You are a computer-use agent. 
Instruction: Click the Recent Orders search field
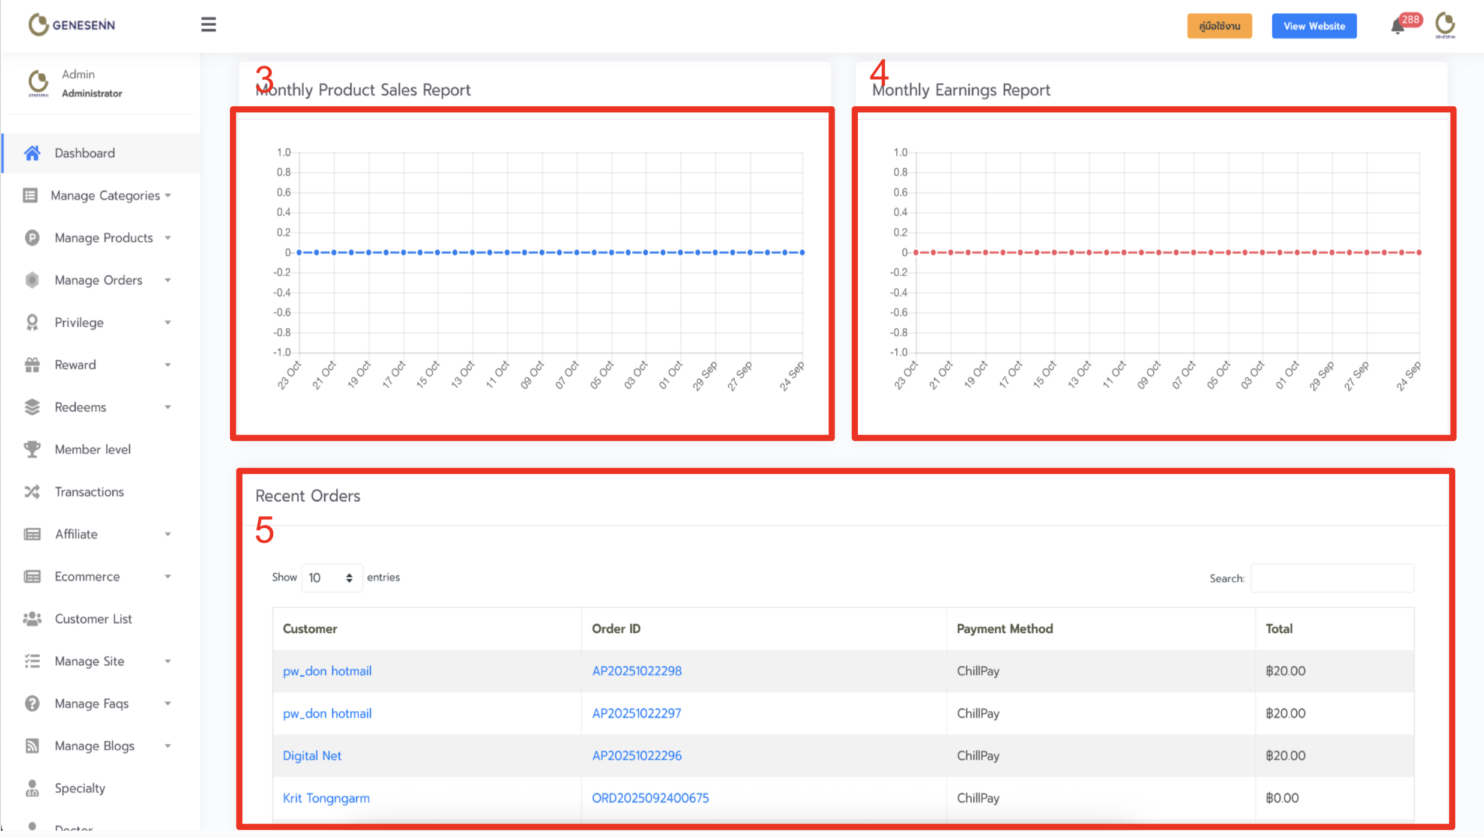click(x=1332, y=578)
